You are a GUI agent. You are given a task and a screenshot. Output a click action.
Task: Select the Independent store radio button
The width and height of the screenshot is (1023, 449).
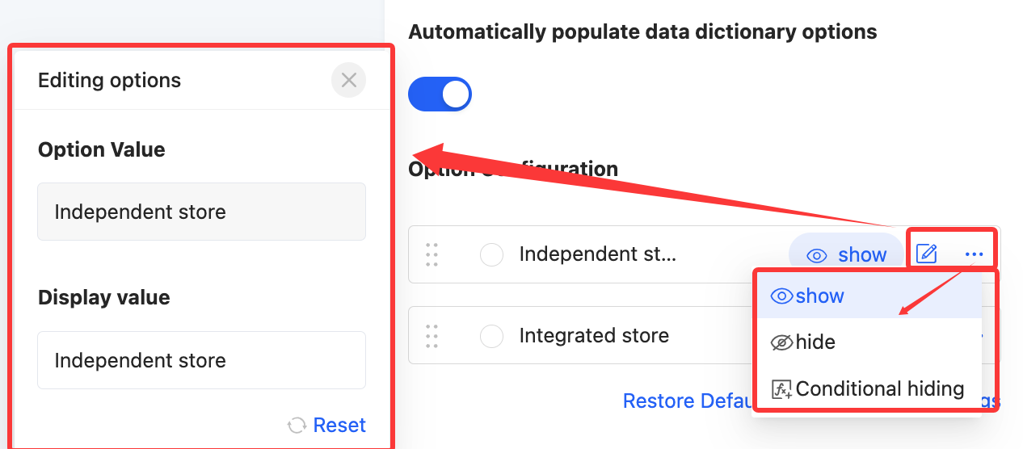(491, 255)
